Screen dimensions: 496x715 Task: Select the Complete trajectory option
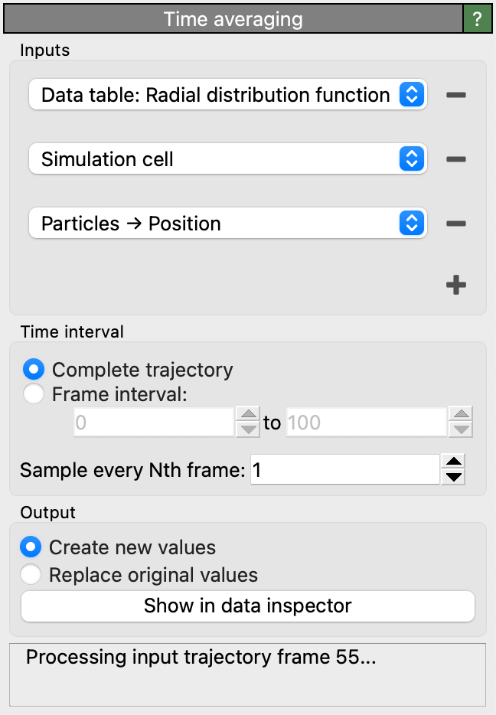(x=34, y=370)
